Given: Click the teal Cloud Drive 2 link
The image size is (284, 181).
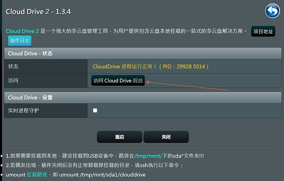Looking at the screenshot, I should (x=22, y=31).
